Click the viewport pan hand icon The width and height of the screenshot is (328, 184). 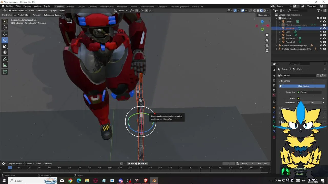point(267,40)
